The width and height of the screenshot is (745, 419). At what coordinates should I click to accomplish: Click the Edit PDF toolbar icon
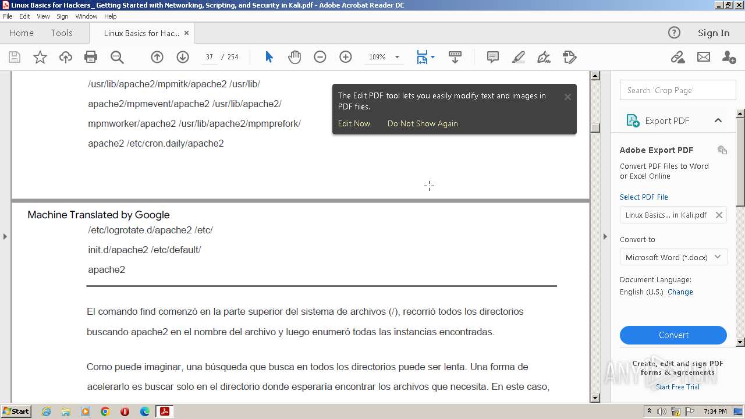coord(569,57)
